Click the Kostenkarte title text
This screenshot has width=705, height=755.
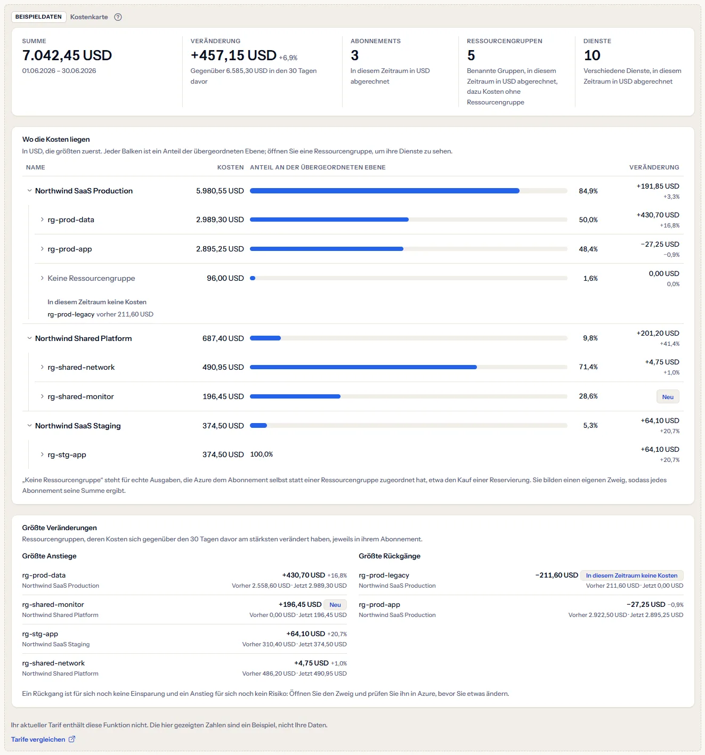(89, 17)
